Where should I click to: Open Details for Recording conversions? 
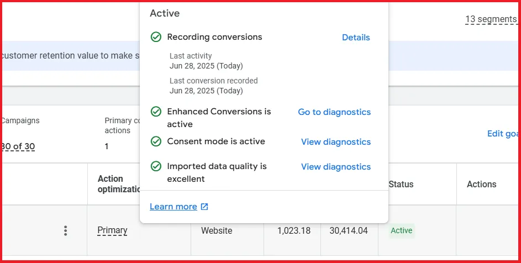pos(356,38)
